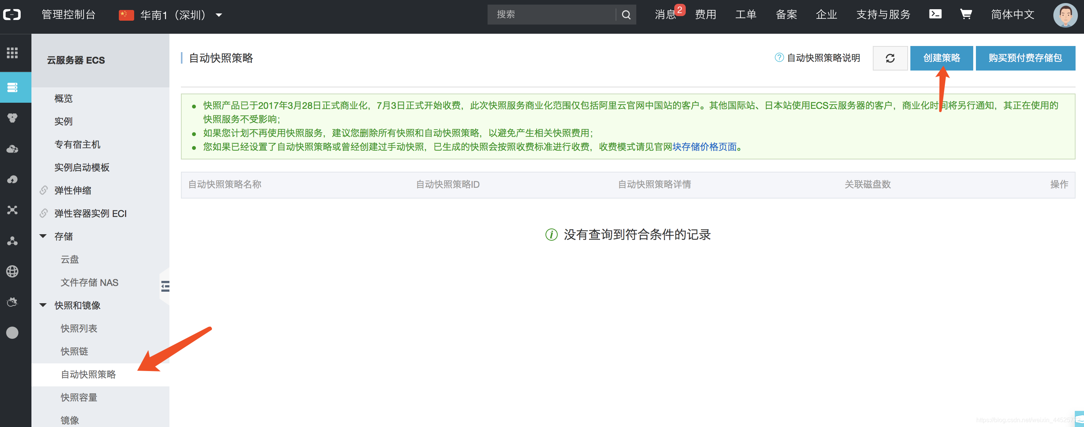Open 费用 in the top bar

point(705,15)
